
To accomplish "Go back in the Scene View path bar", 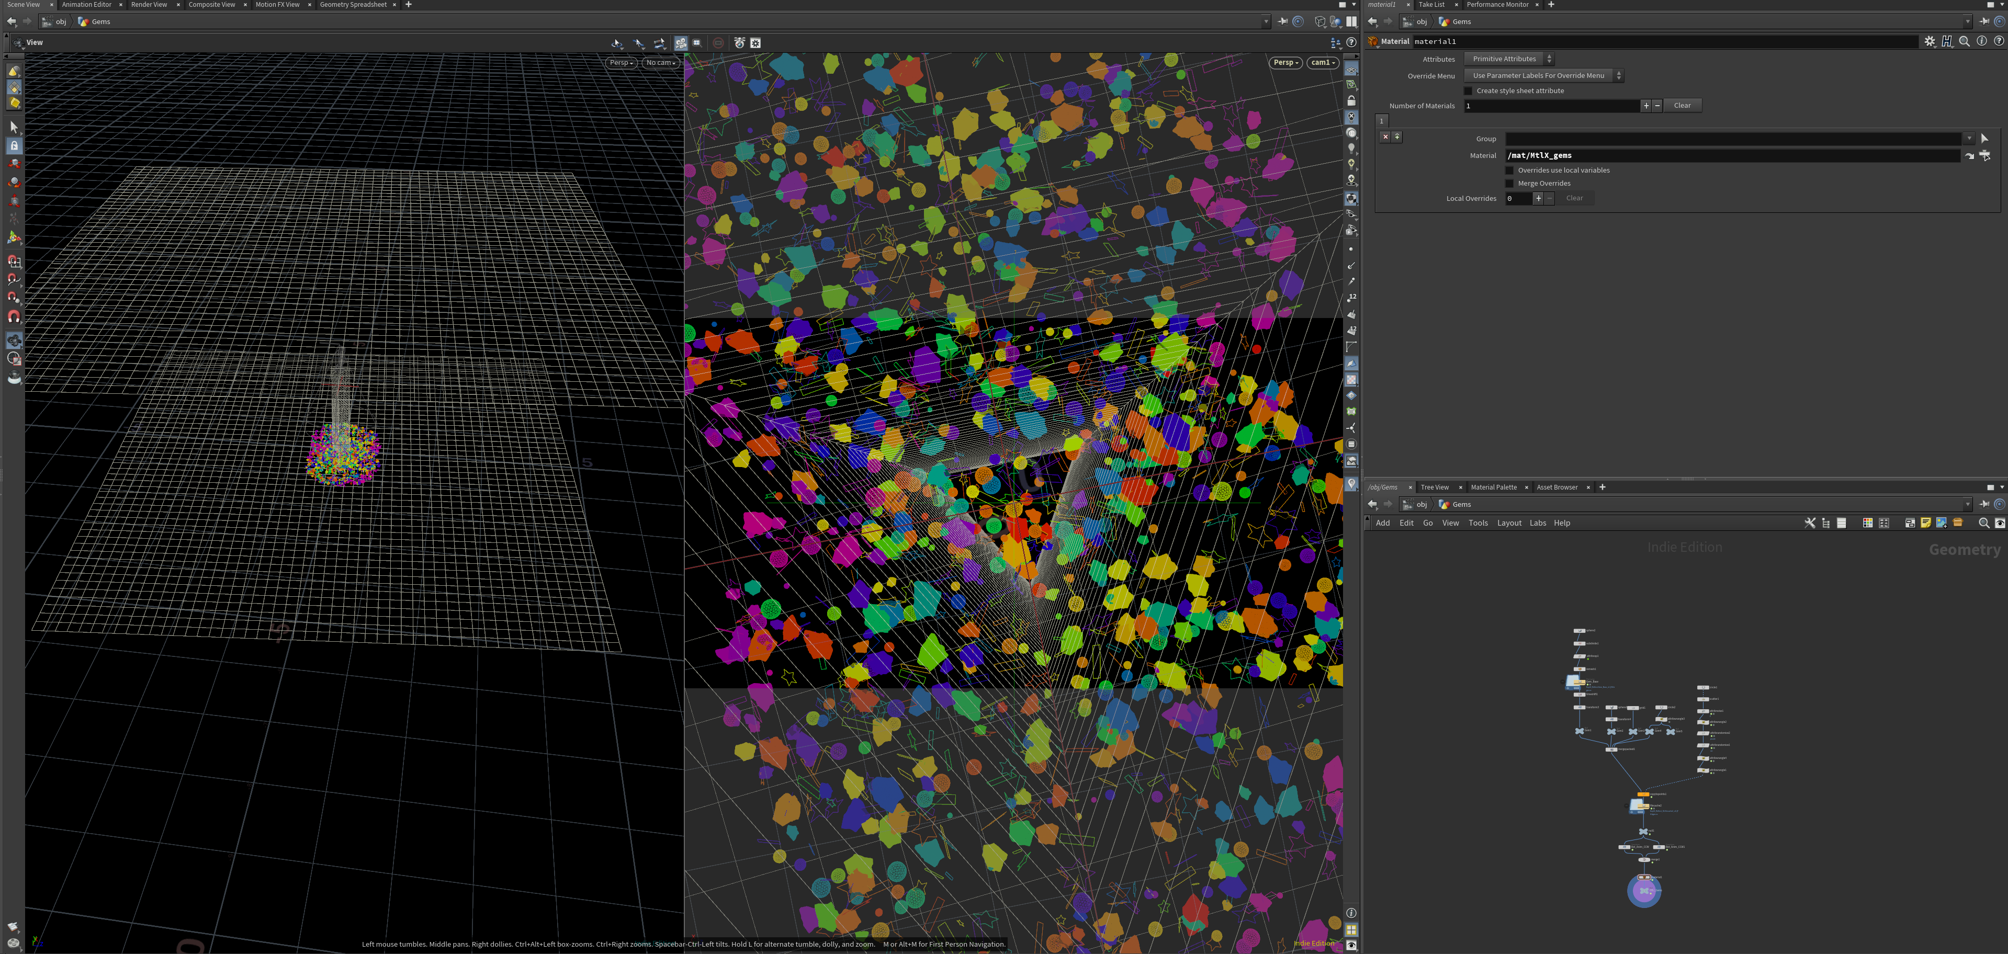I will coord(12,22).
